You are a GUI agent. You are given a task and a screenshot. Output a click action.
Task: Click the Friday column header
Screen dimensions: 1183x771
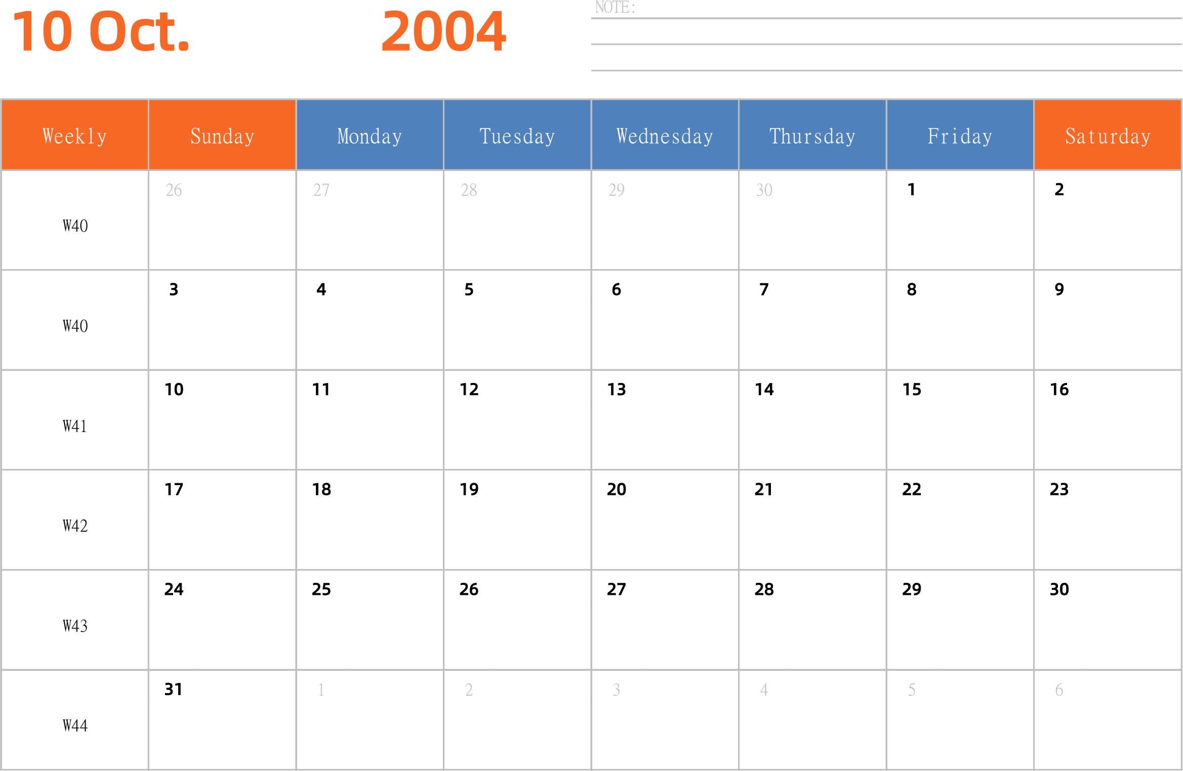(x=961, y=133)
